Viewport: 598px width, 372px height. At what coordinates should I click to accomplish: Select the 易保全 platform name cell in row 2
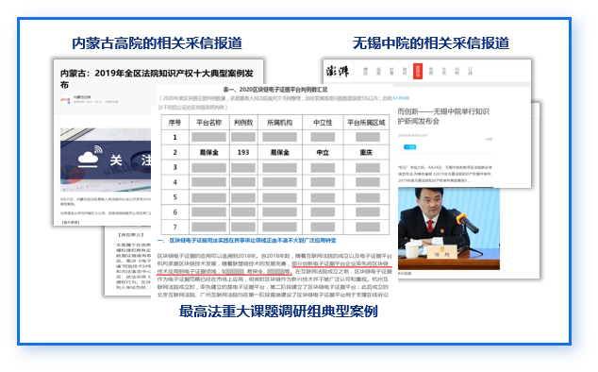(x=209, y=152)
